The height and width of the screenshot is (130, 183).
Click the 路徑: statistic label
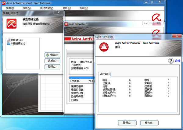coord(106,80)
